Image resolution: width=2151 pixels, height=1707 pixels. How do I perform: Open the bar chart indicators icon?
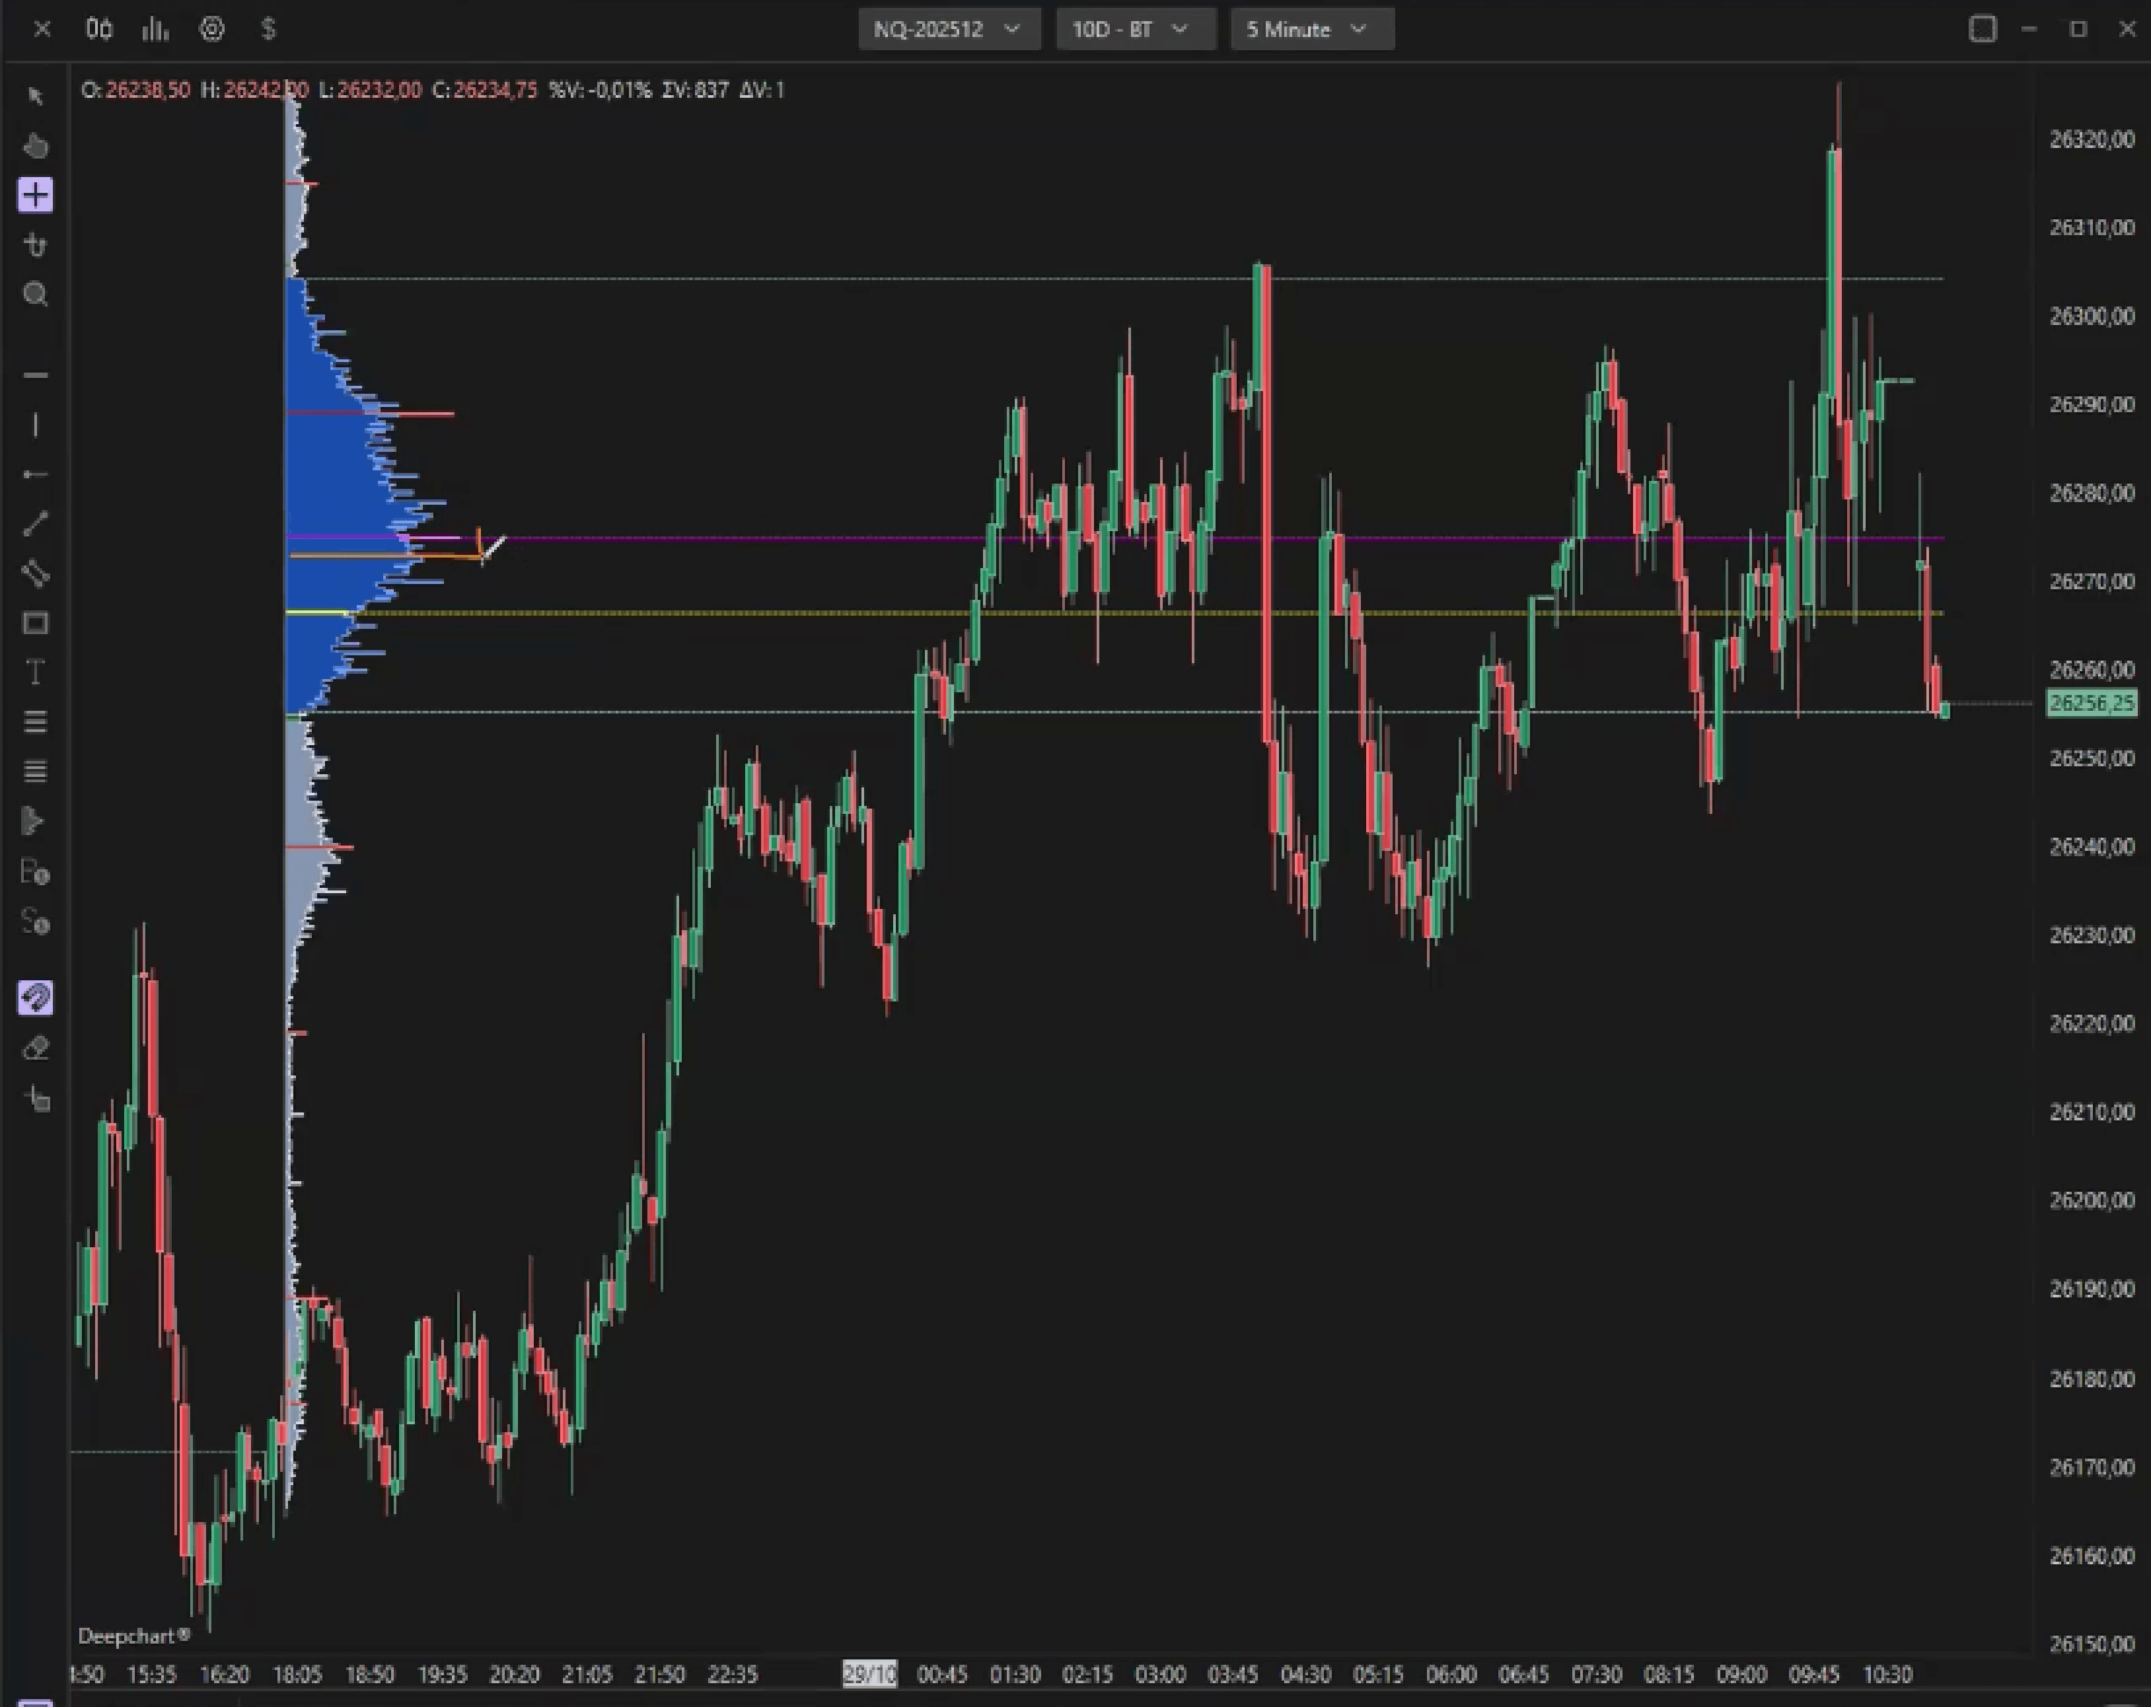(x=155, y=29)
